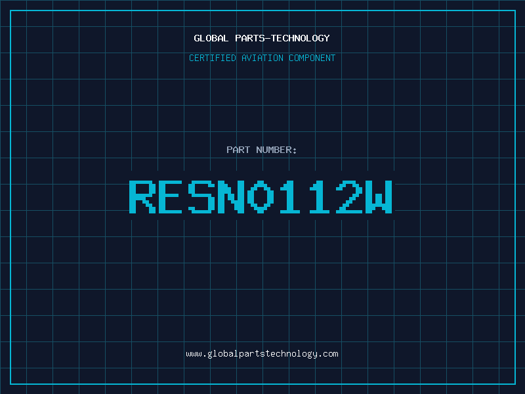
Task: Click the word TECHNOLOGY in the heading
Action: (x=303, y=38)
